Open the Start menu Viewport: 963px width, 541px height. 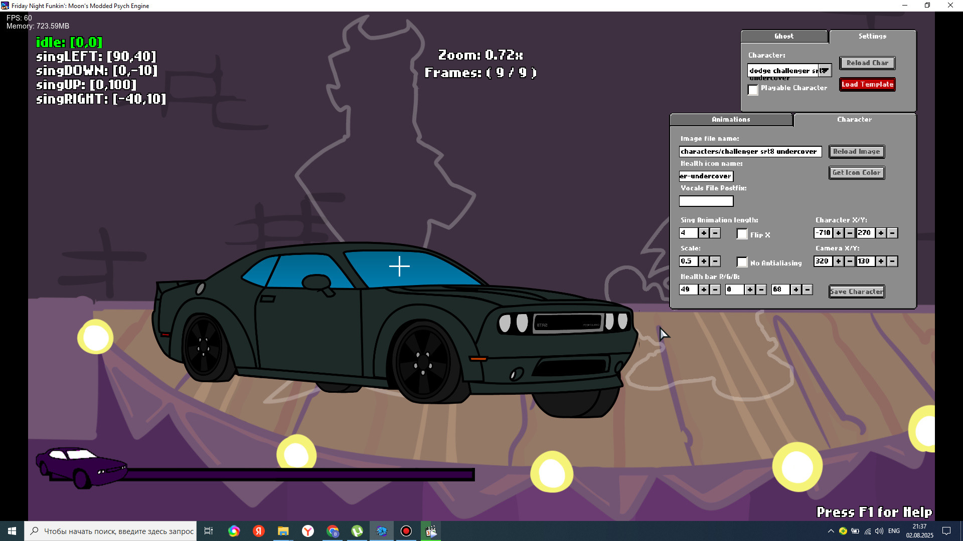coord(11,531)
